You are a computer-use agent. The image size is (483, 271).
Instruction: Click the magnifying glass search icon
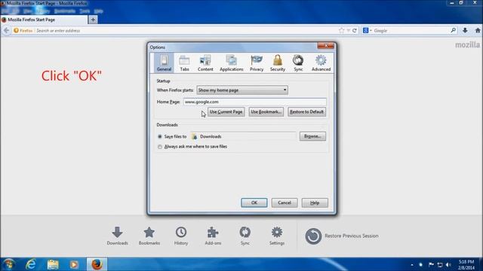[x=453, y=30]
